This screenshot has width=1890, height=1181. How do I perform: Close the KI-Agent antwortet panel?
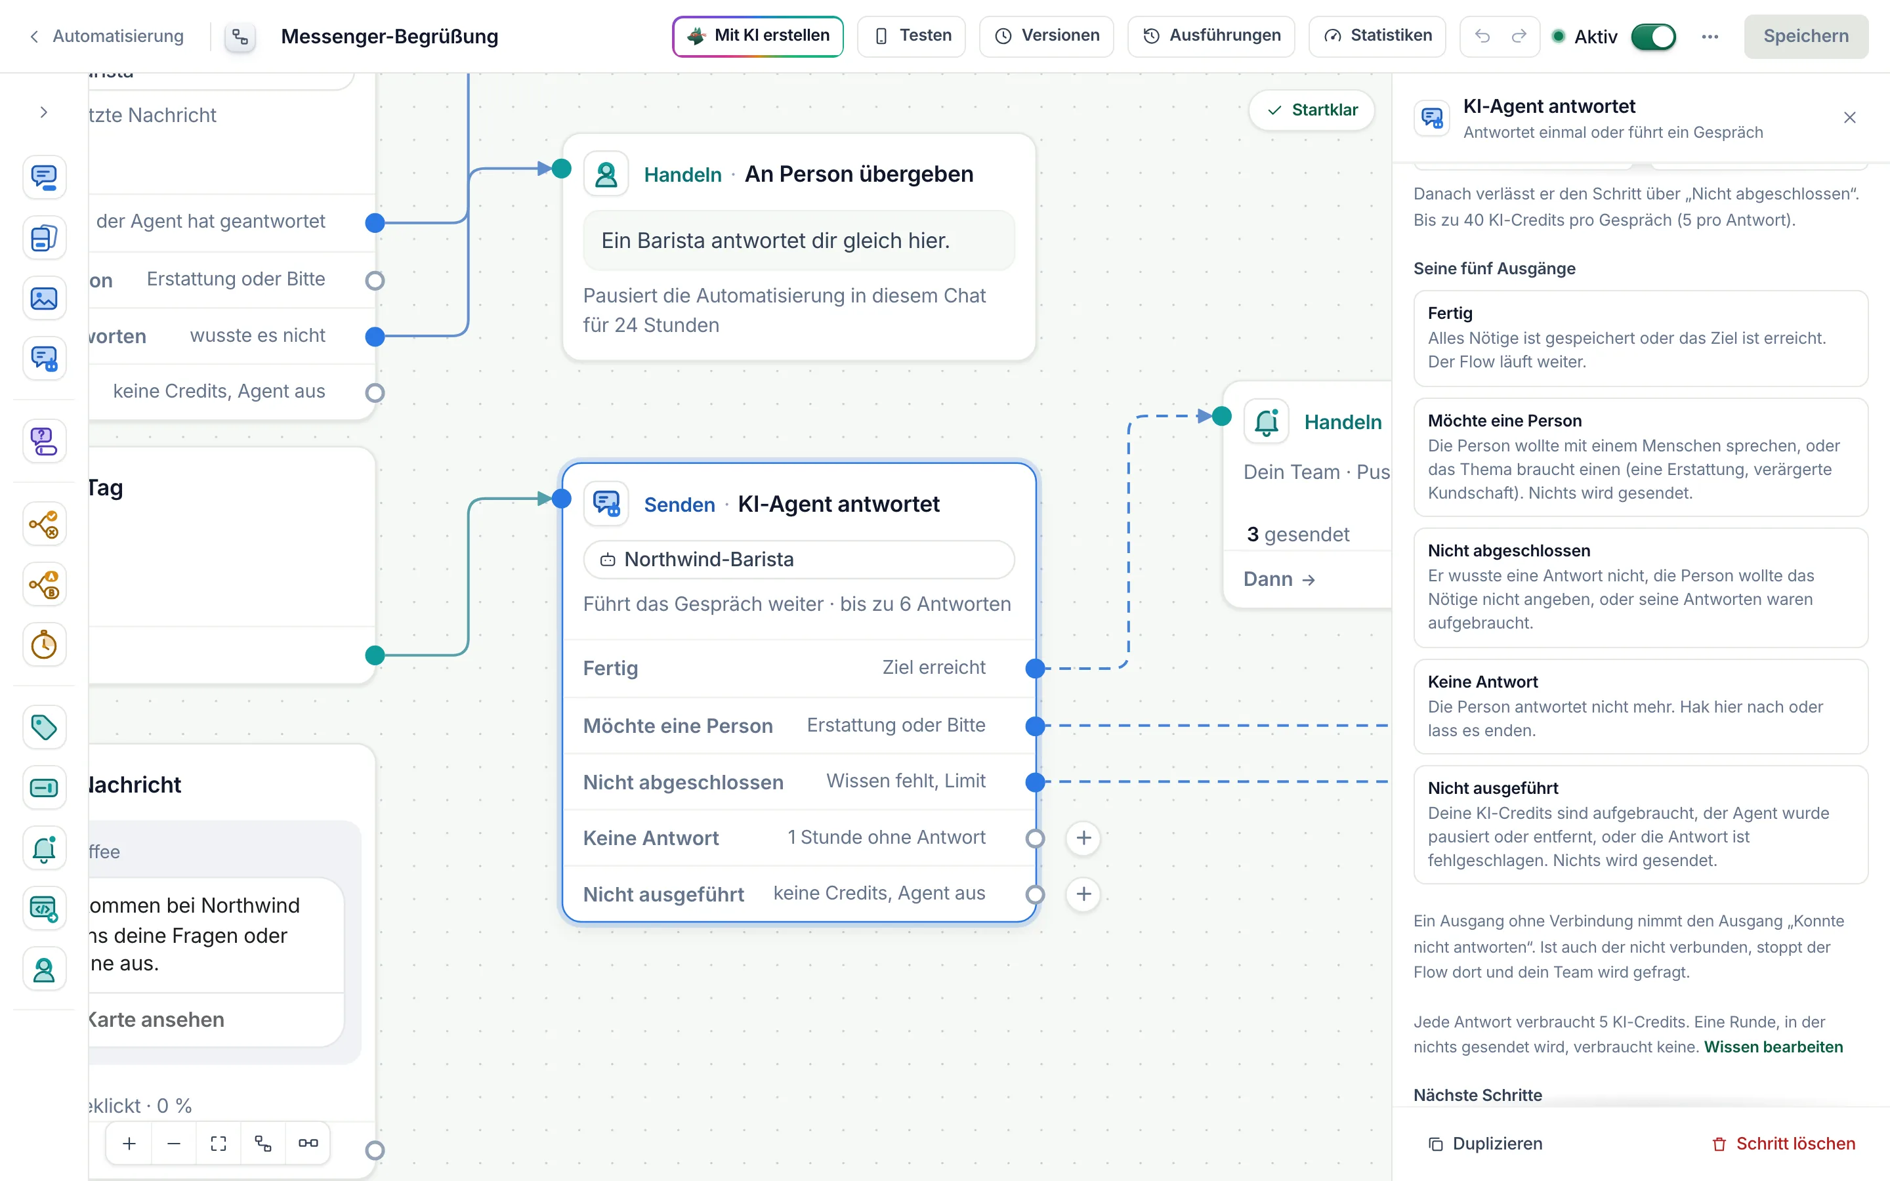pyautogui.click(x=1849, y=117)
